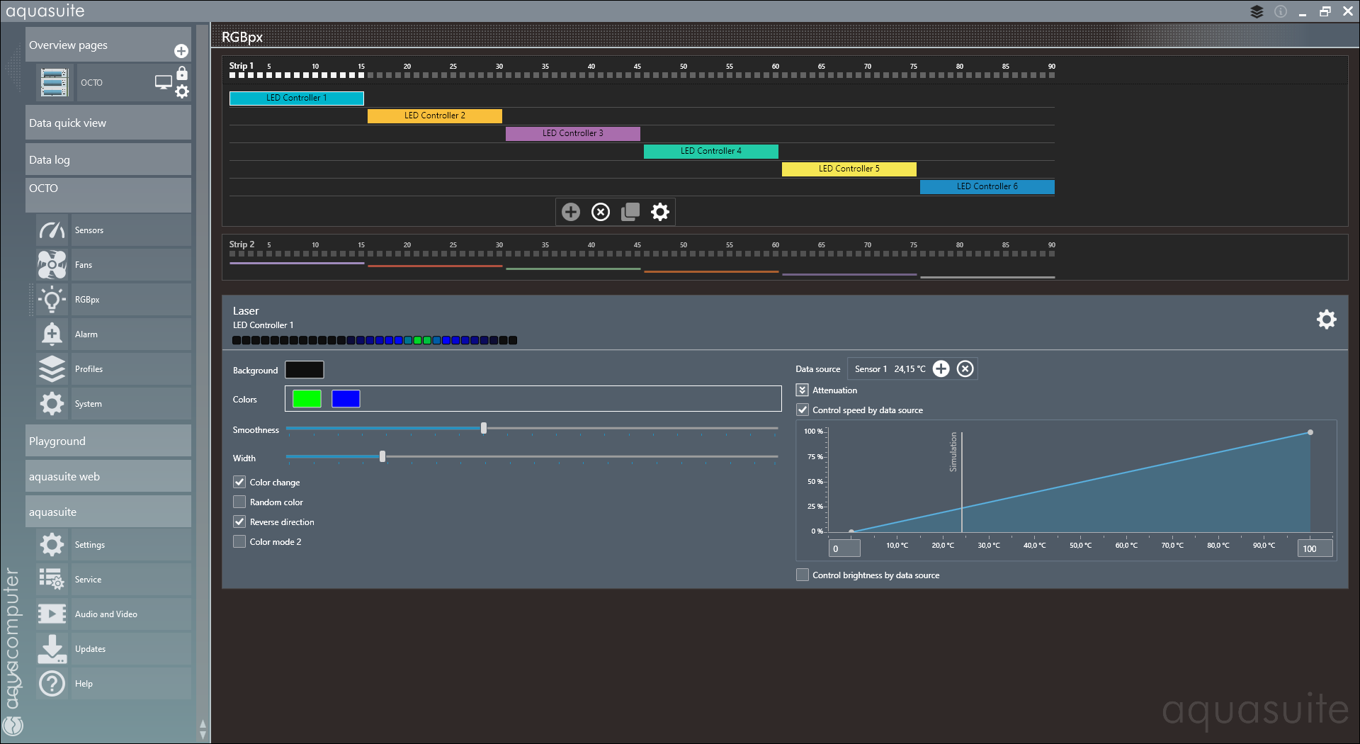Collapse the aquasuite section

coord(108,512)
